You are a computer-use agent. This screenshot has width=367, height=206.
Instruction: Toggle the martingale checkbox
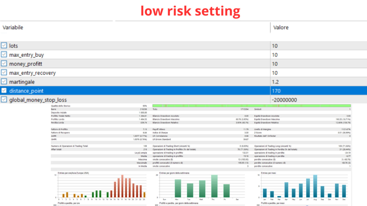point(4,82)
